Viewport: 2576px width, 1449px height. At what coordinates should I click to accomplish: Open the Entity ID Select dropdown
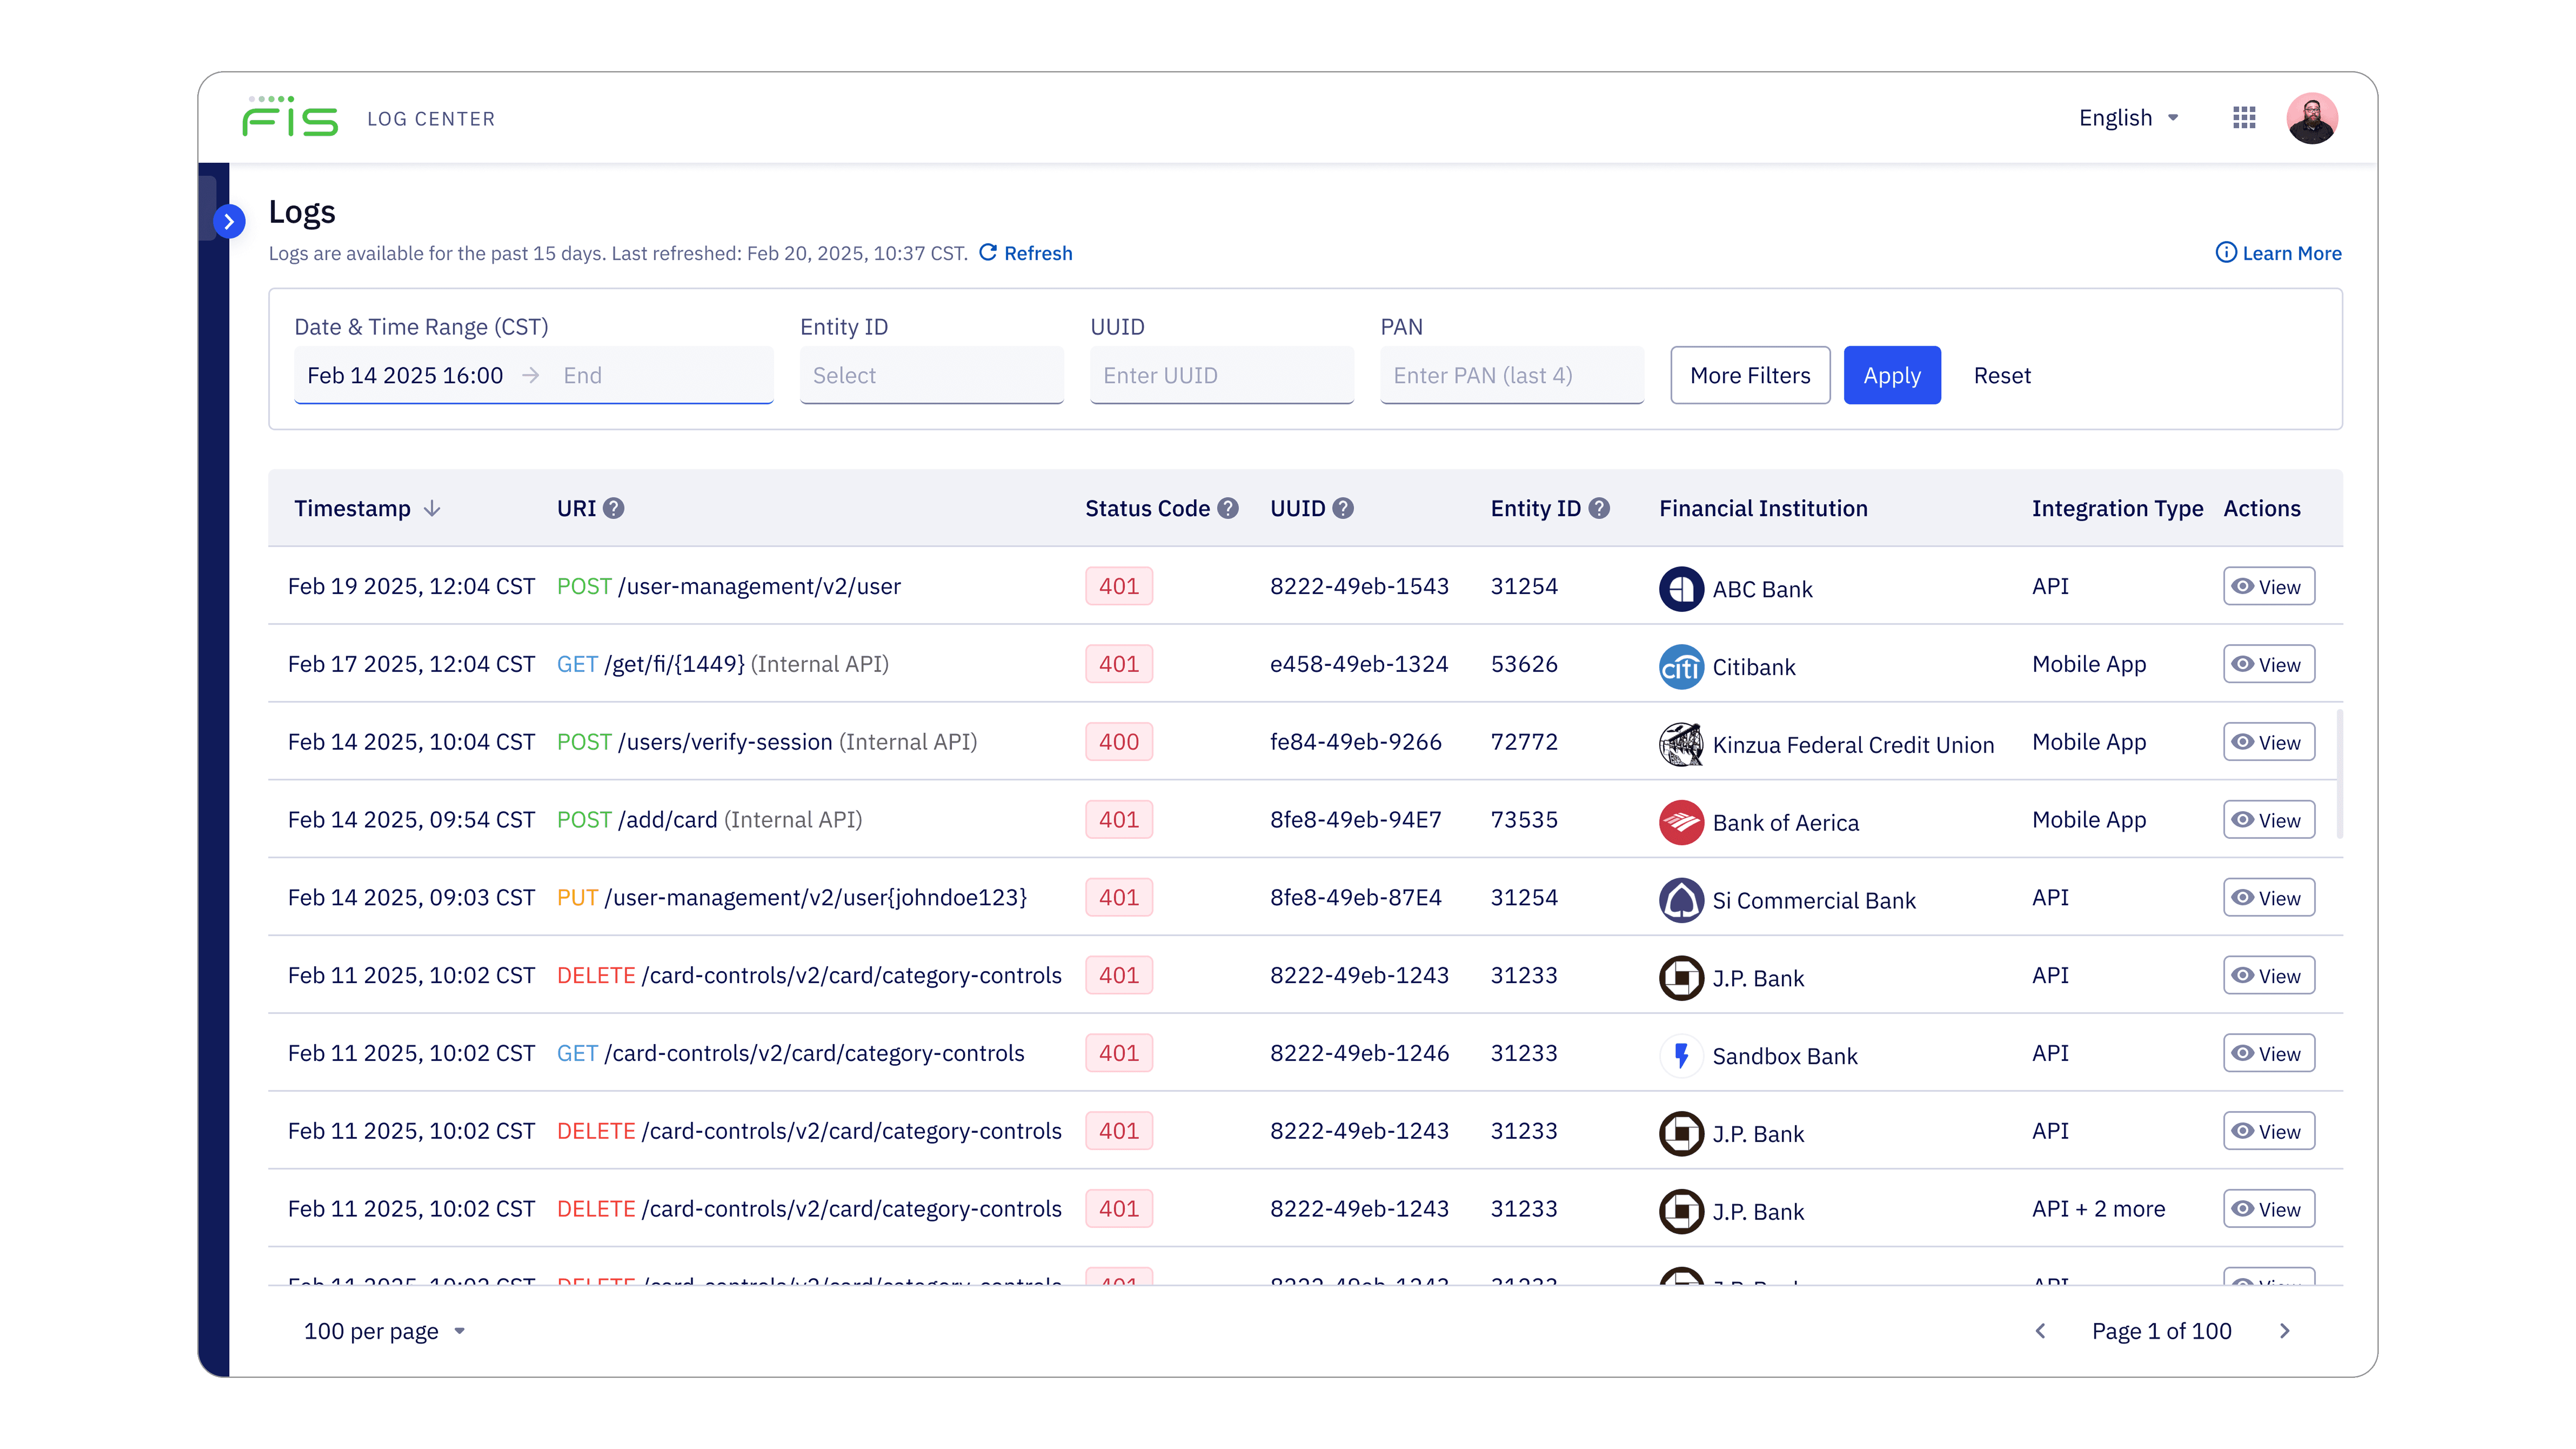(930, 375)
